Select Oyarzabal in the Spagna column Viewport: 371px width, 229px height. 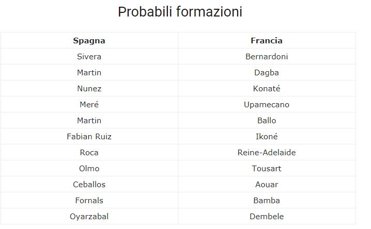pos(89,217)
